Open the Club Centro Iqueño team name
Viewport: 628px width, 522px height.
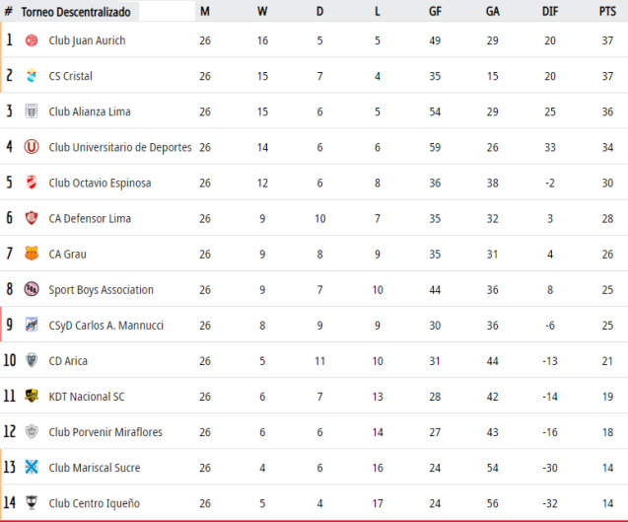coord(94,503)
